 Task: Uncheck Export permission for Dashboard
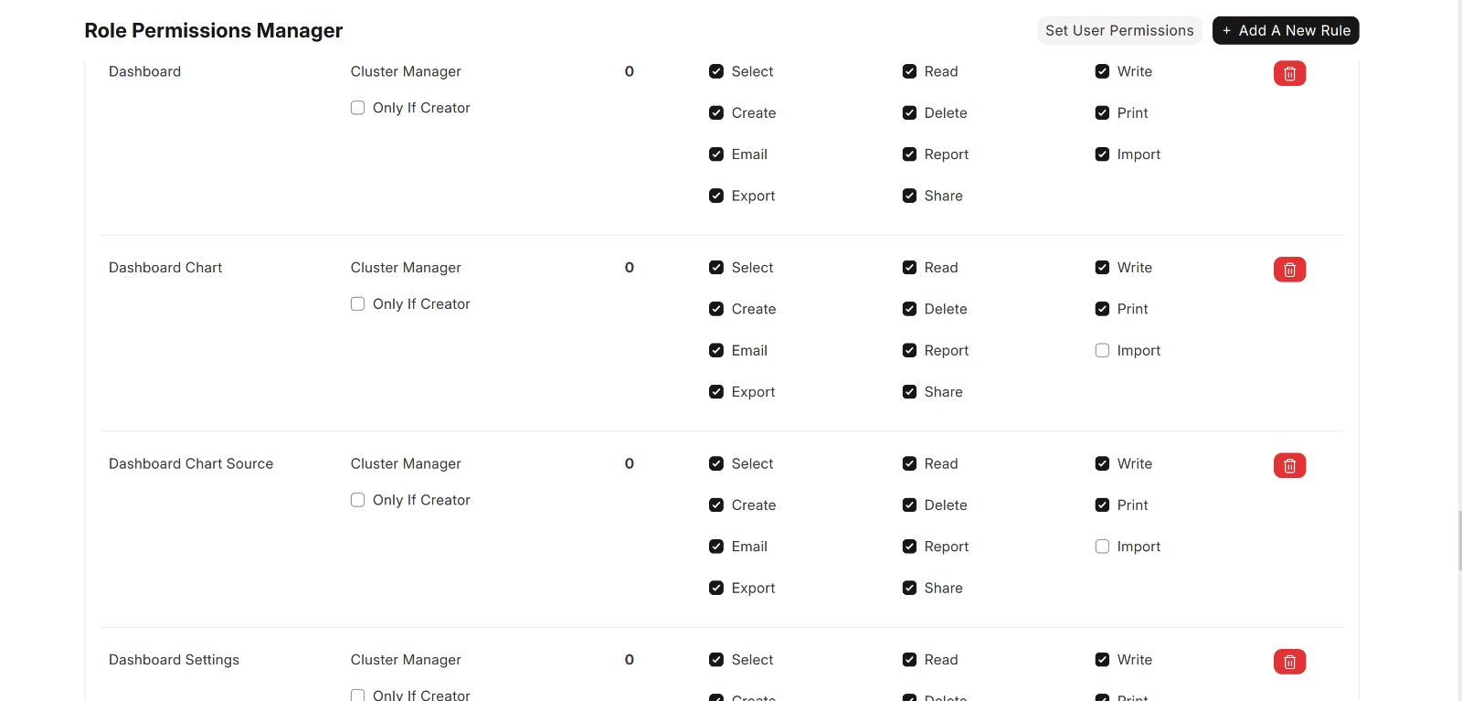pos(716,196)
